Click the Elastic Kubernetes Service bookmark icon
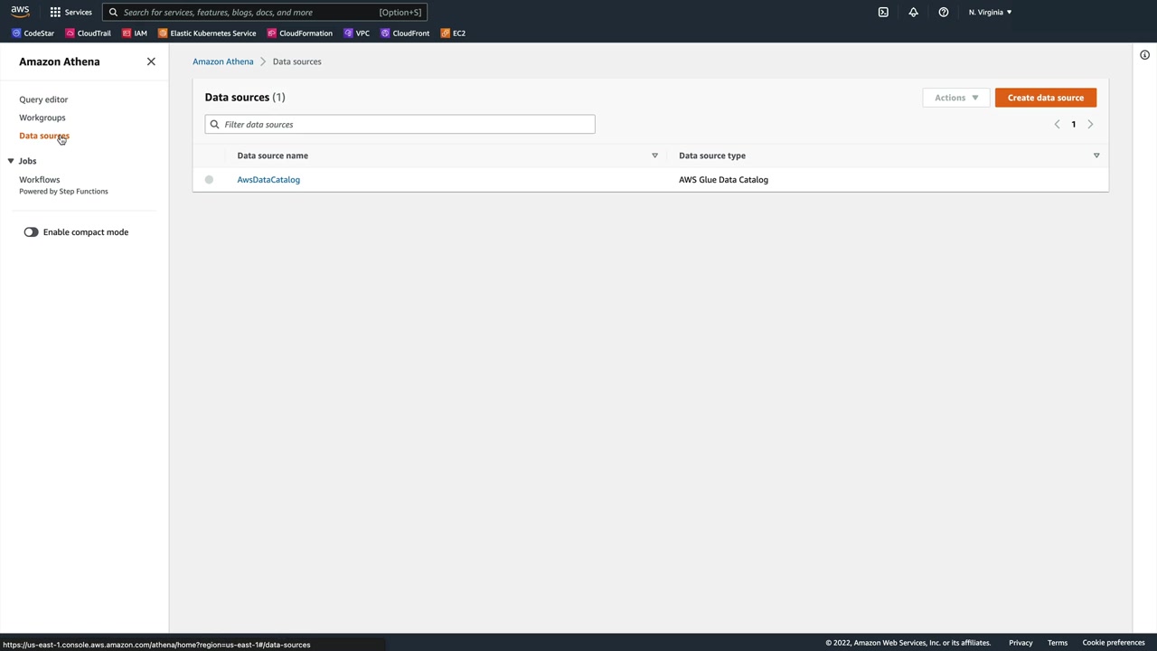The height and width of the screenshot is (651, 1157). [x=163, y=33]
